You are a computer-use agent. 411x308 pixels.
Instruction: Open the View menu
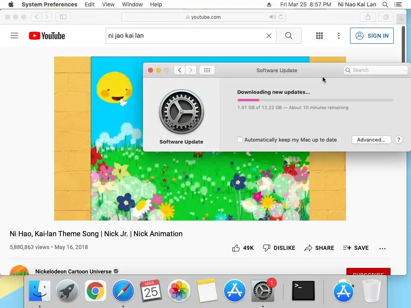(108, 4)
